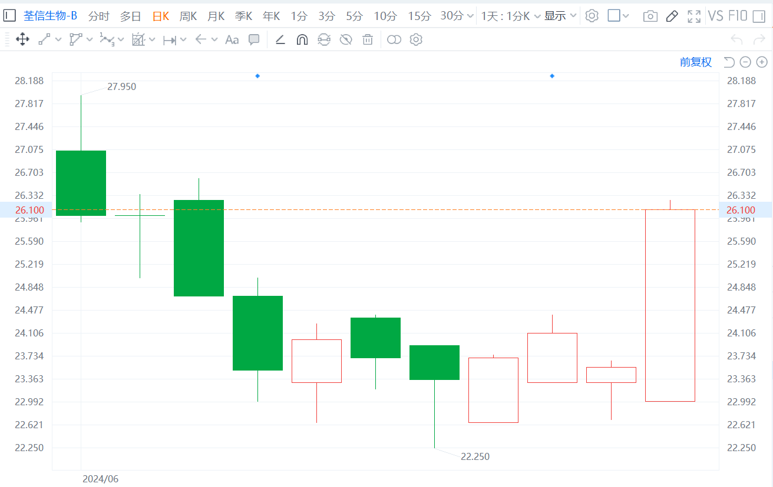Select the 15分 interval
The width and height of the screenshot is (773, 487).
(x=419, y=16)
